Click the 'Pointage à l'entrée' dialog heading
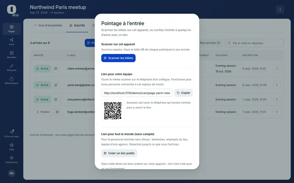 point(123,23)
